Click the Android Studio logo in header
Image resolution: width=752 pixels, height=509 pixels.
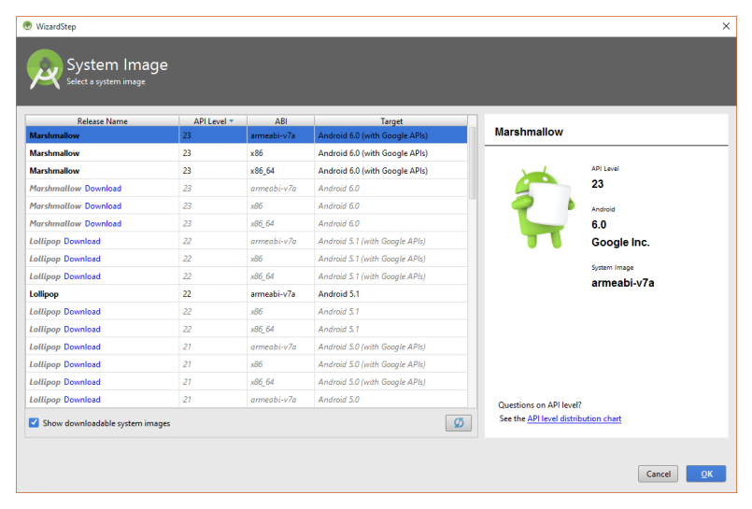point(45,69)
